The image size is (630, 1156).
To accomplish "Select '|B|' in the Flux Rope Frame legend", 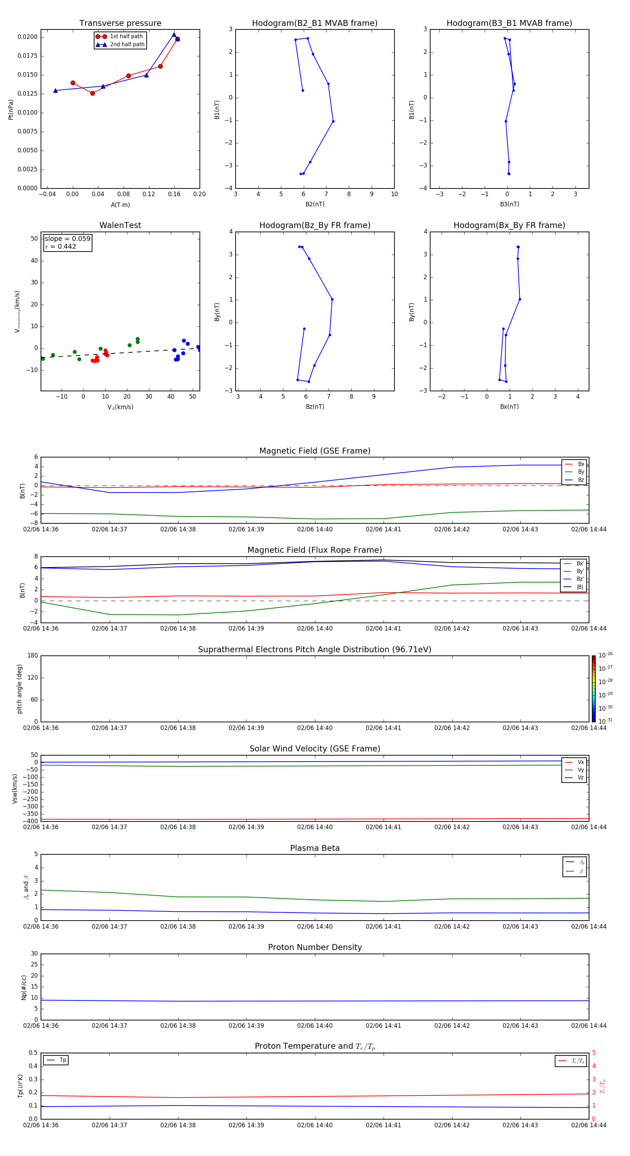I will tap(574, 587).
